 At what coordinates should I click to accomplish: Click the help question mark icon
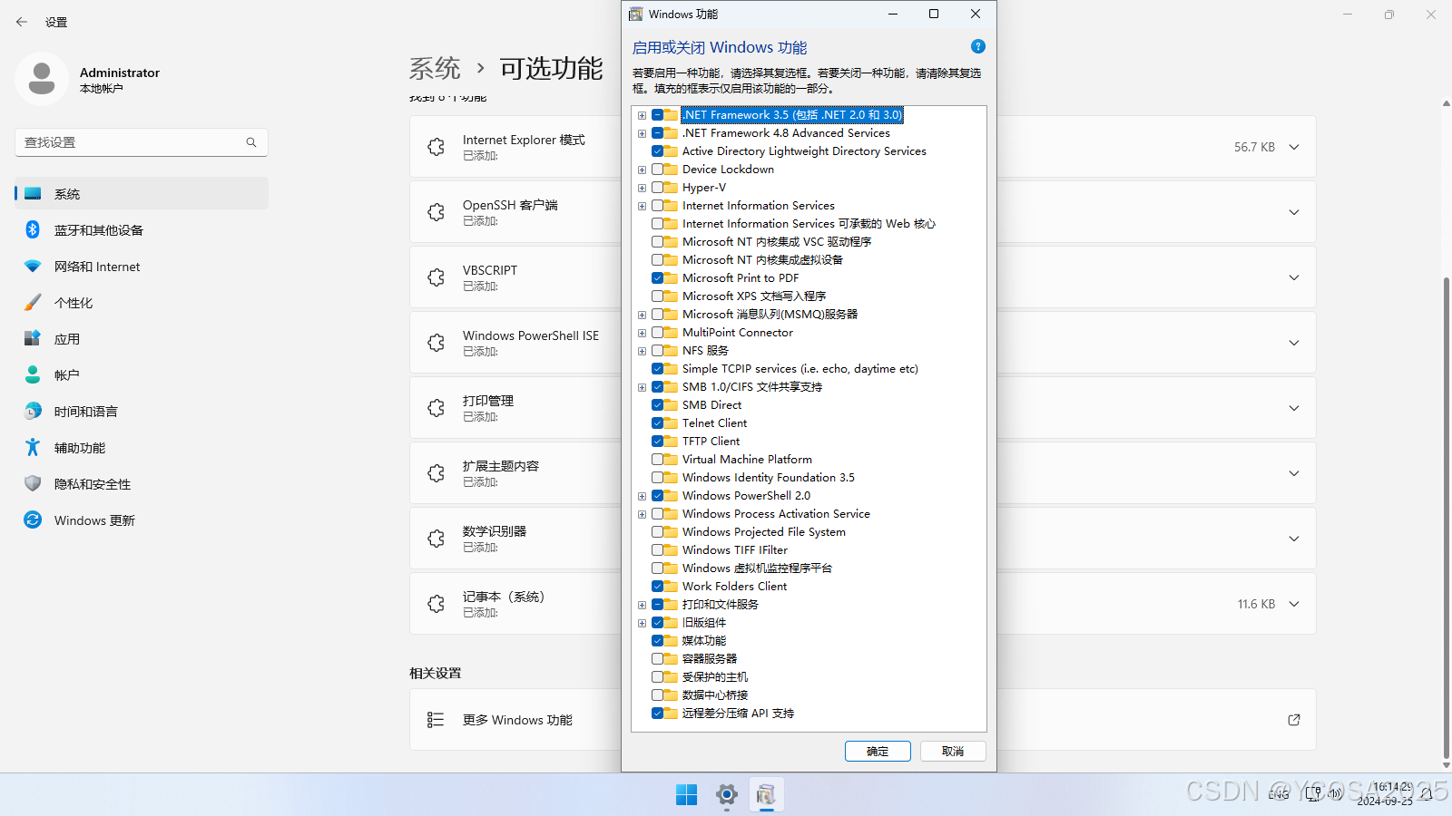pyautogui.click(x=977, y=46)
